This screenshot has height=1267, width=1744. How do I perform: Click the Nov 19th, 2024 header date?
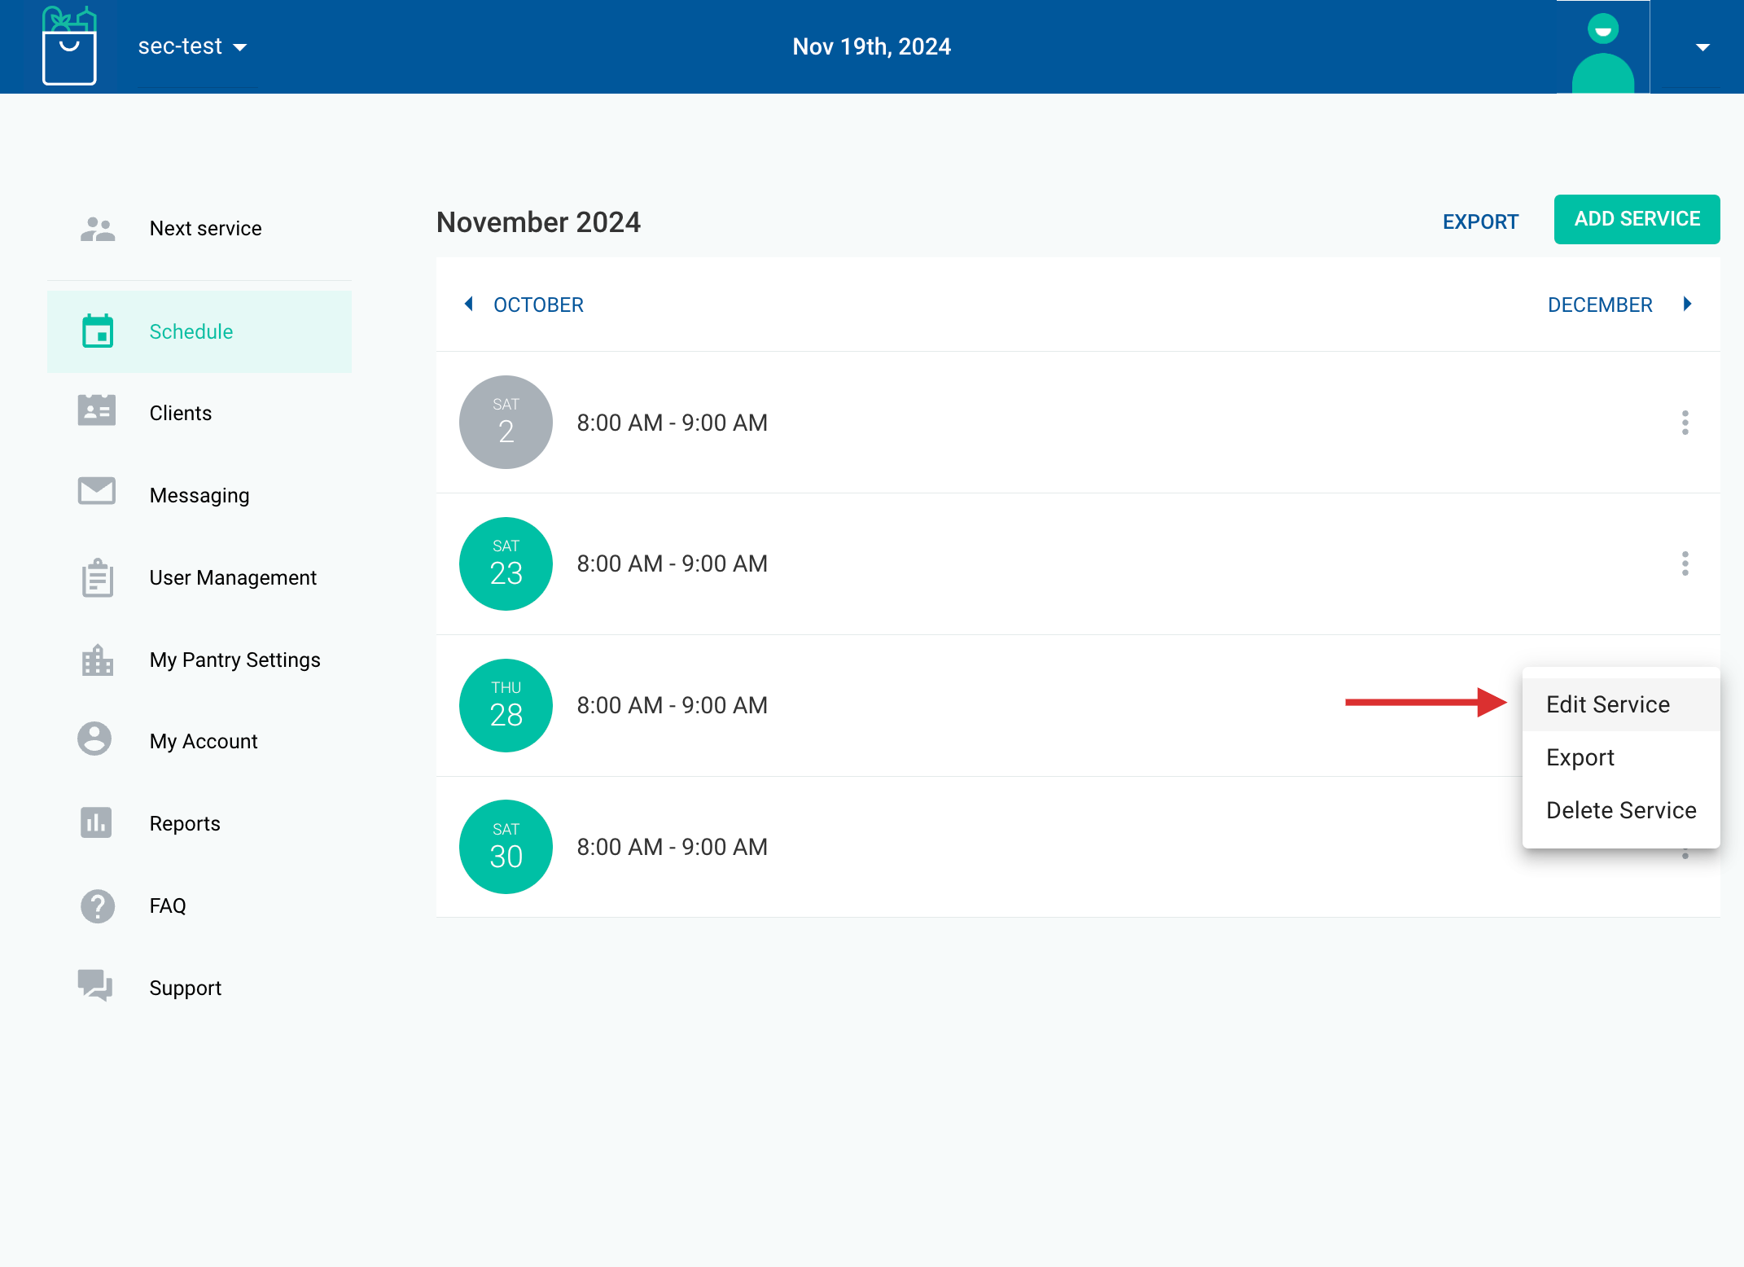[x=871, y=46]
